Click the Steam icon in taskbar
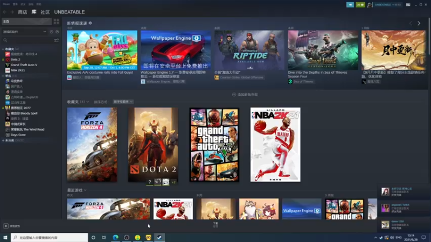 pos(159,237)
